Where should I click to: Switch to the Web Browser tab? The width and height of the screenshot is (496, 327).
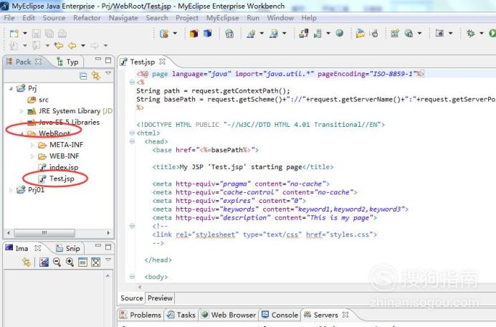(229, 315)
